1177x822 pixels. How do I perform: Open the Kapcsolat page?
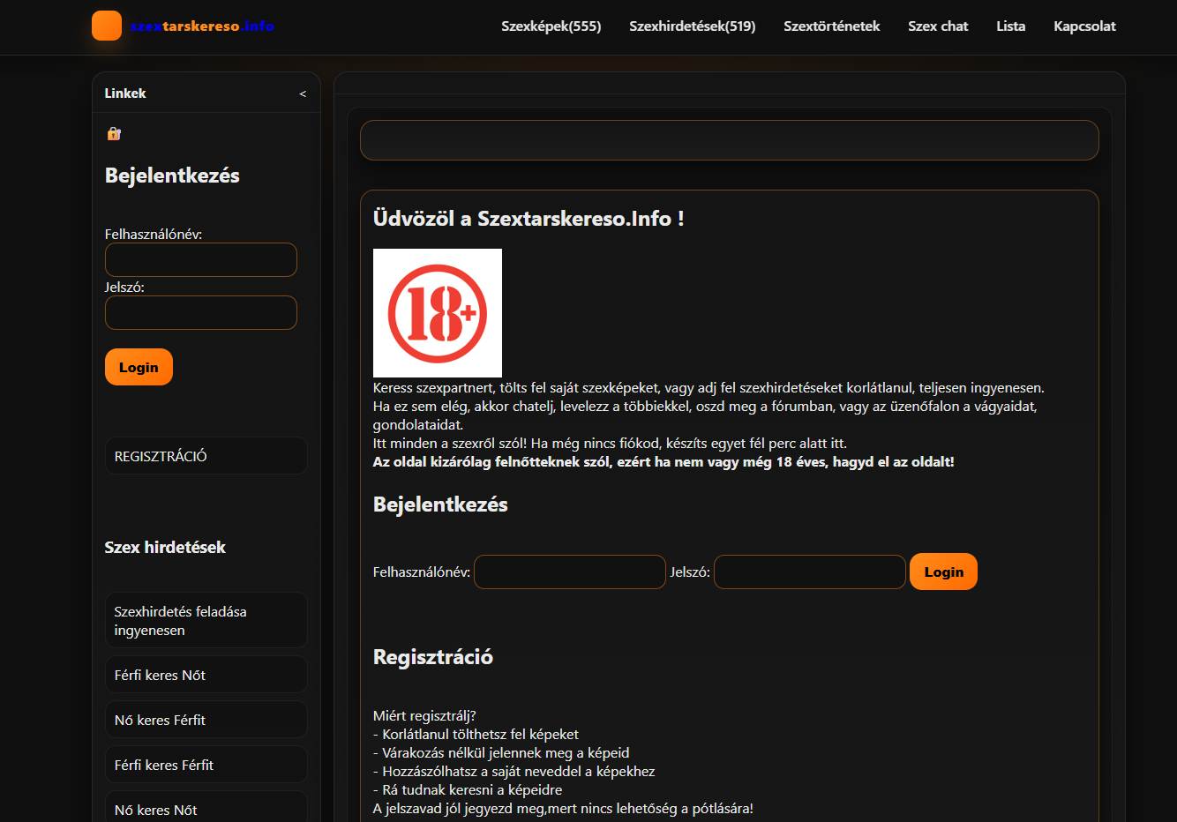(1084, 26)
